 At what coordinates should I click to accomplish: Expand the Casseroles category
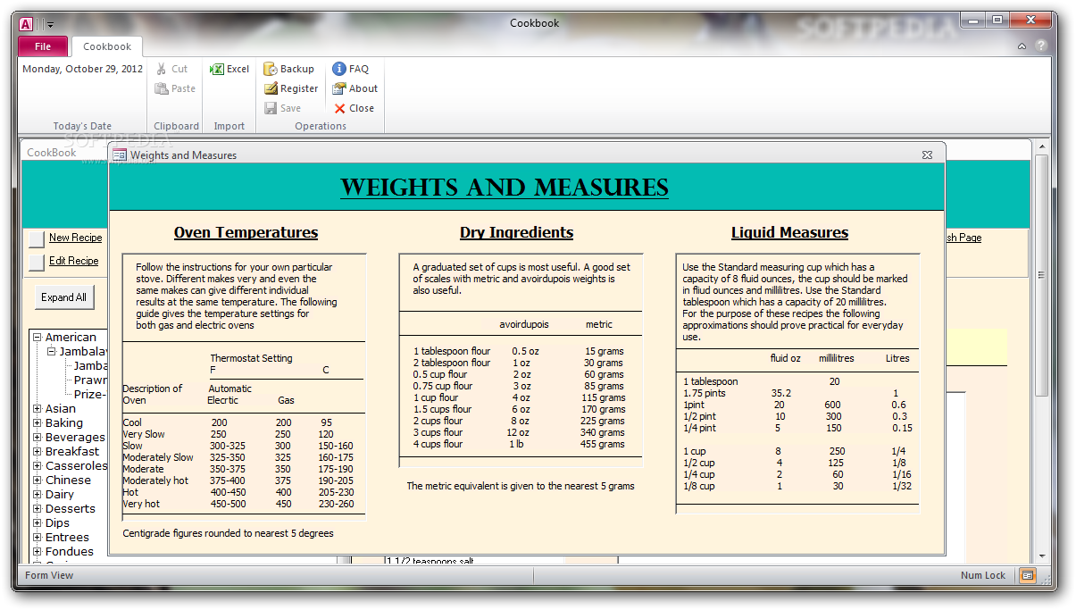point(38,466)
